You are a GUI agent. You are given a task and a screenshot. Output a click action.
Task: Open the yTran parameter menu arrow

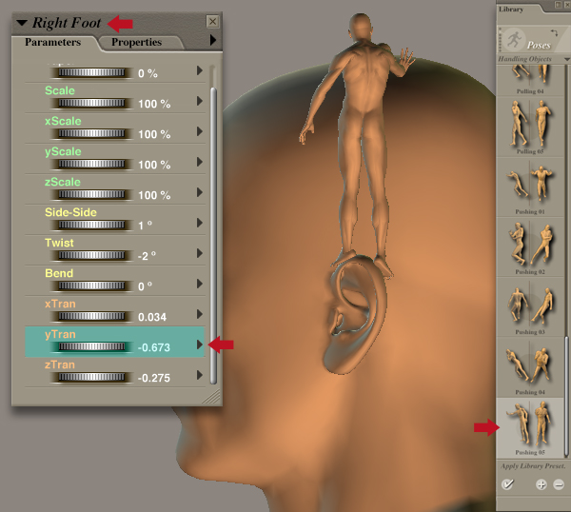click(x=200, y=345)
